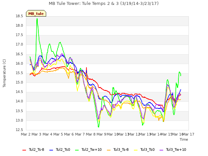This screenshot has width=208, height=156.
Task: Click the blue Tul2_Ts0 legend swatch
Action: pyautogui.click(x=51, y=150)
